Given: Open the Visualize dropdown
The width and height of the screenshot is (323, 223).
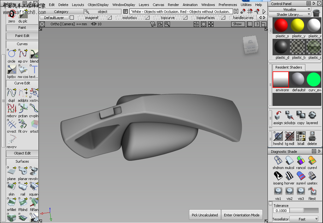Looking at the screenshot, I should [x=290, y=9].
